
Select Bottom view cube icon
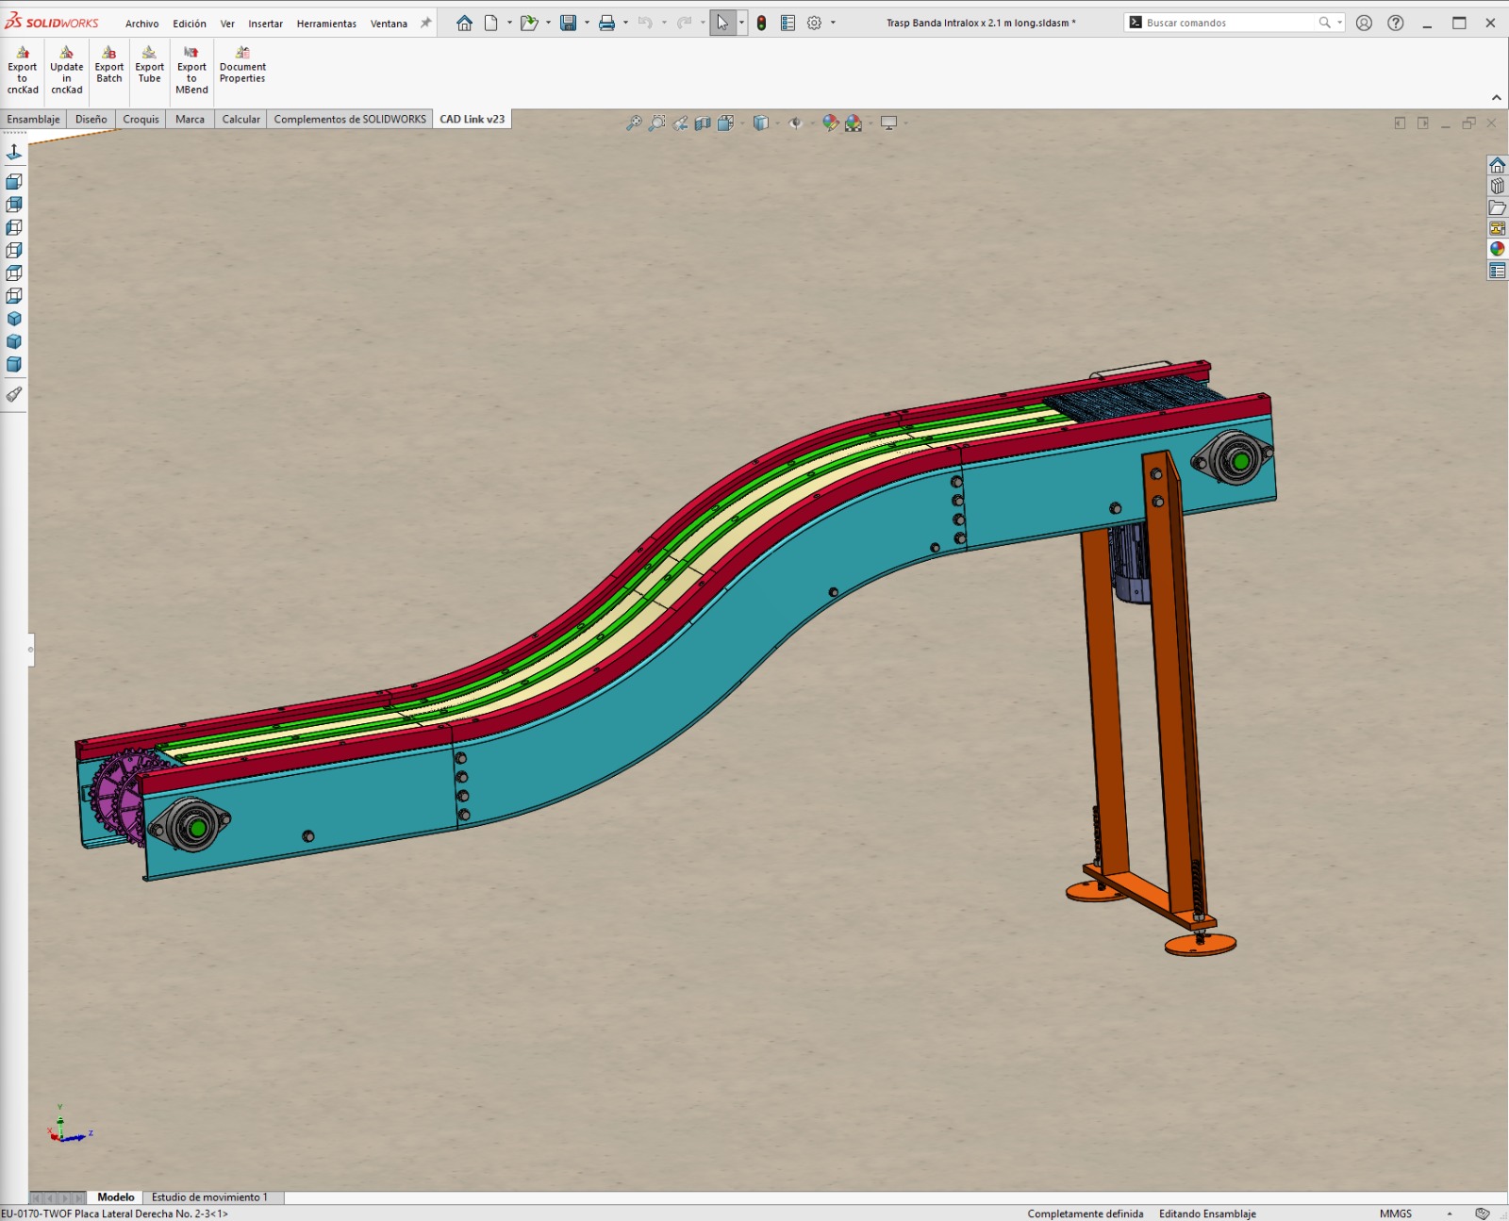pyautogui.click(x=14, y=296)
